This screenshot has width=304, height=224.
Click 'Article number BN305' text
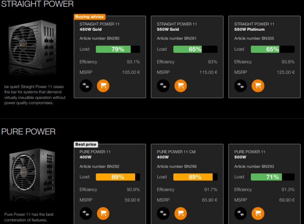(x=254, y=38)
